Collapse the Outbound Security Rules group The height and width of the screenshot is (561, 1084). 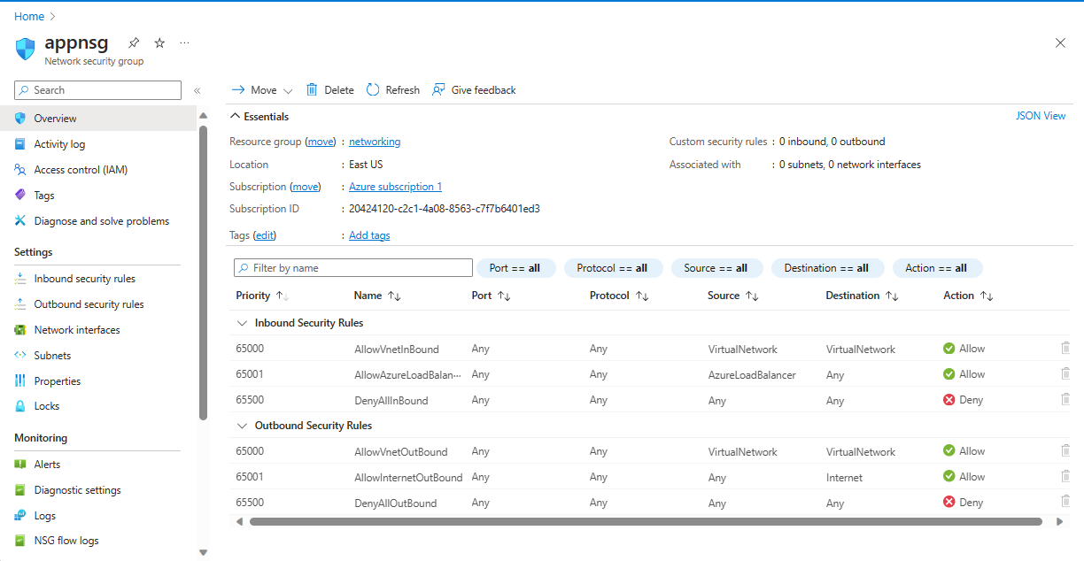click(x=241, y=426)
